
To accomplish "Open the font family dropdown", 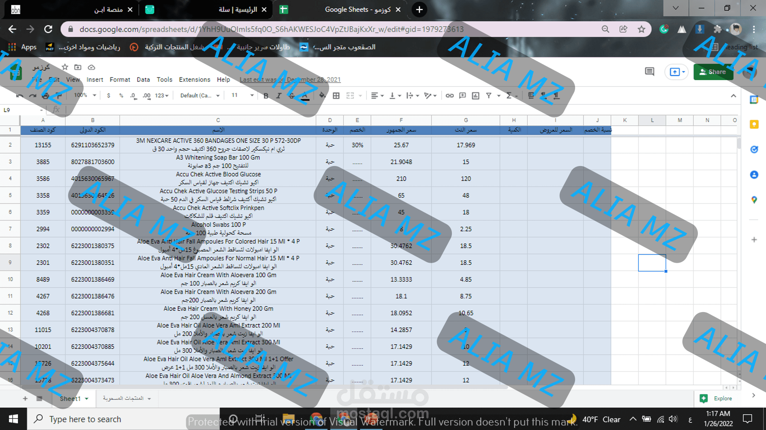I will [199, 96].
